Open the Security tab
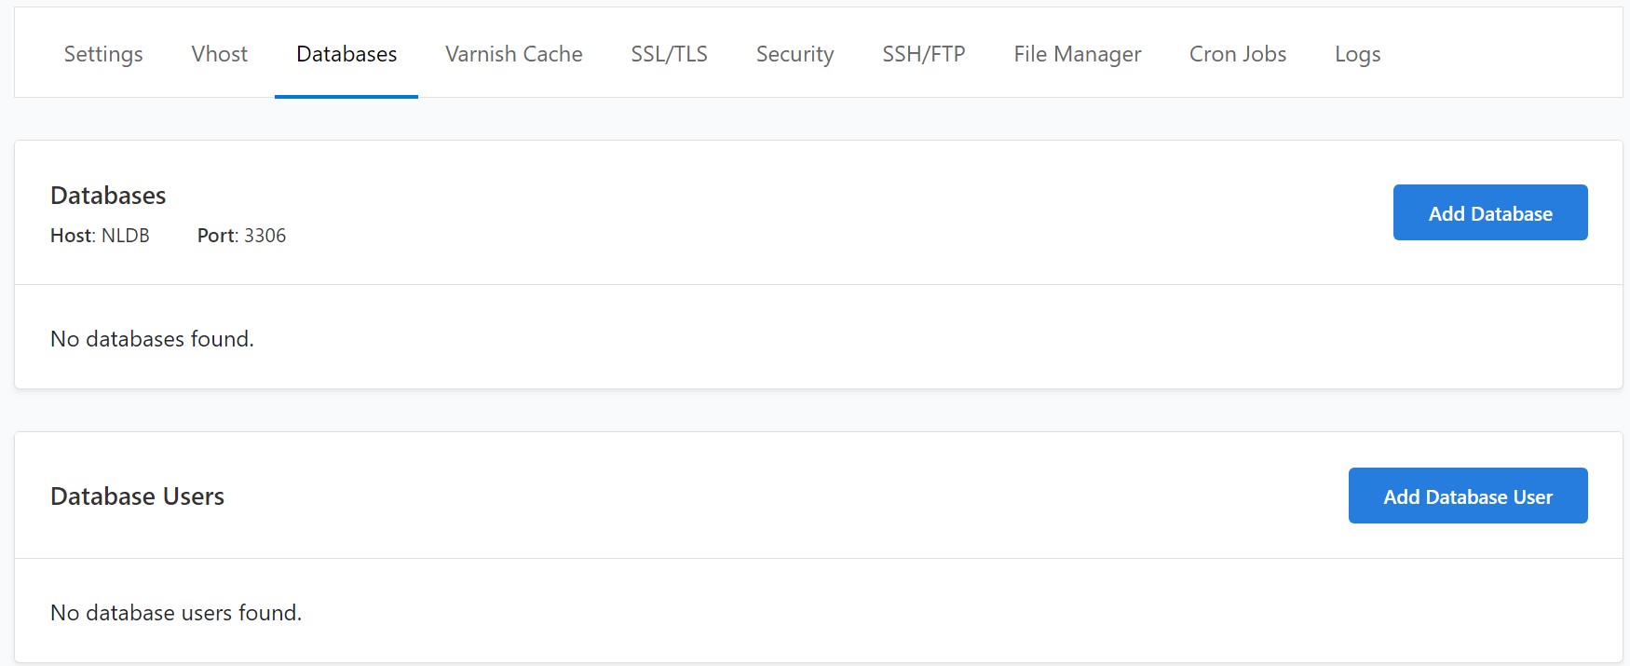 [795, 54]
